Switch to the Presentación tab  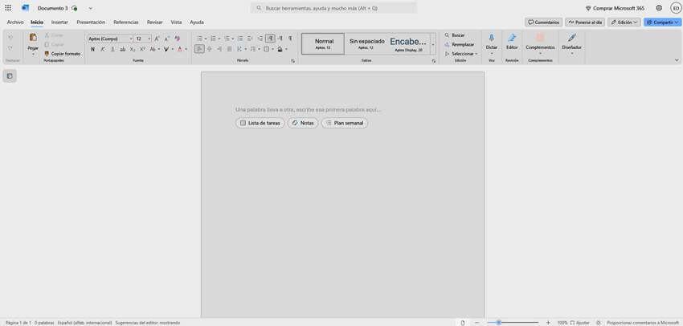coord(91,22)
